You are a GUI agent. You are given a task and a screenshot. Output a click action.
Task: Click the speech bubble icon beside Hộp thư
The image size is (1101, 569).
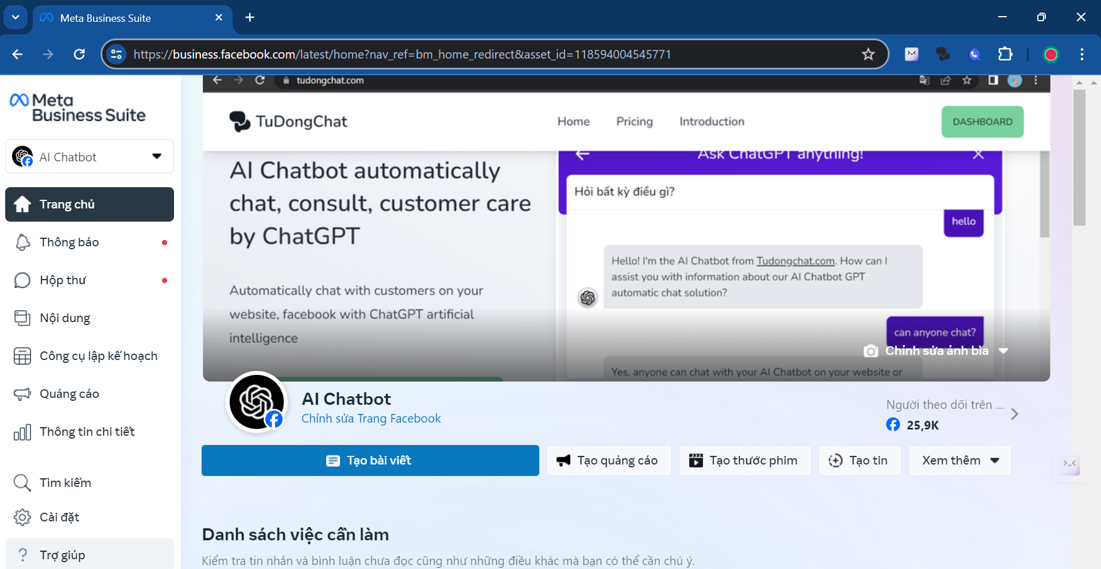[22, 280]
